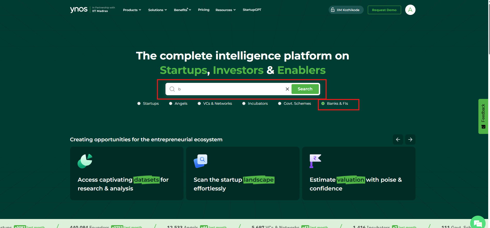The image size is (490, 228).
Task: Expand the Solutions dropdown menu
Action: 157,10
